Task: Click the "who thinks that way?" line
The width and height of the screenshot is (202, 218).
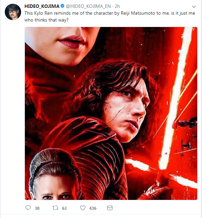Action: [x=46, y=20]
